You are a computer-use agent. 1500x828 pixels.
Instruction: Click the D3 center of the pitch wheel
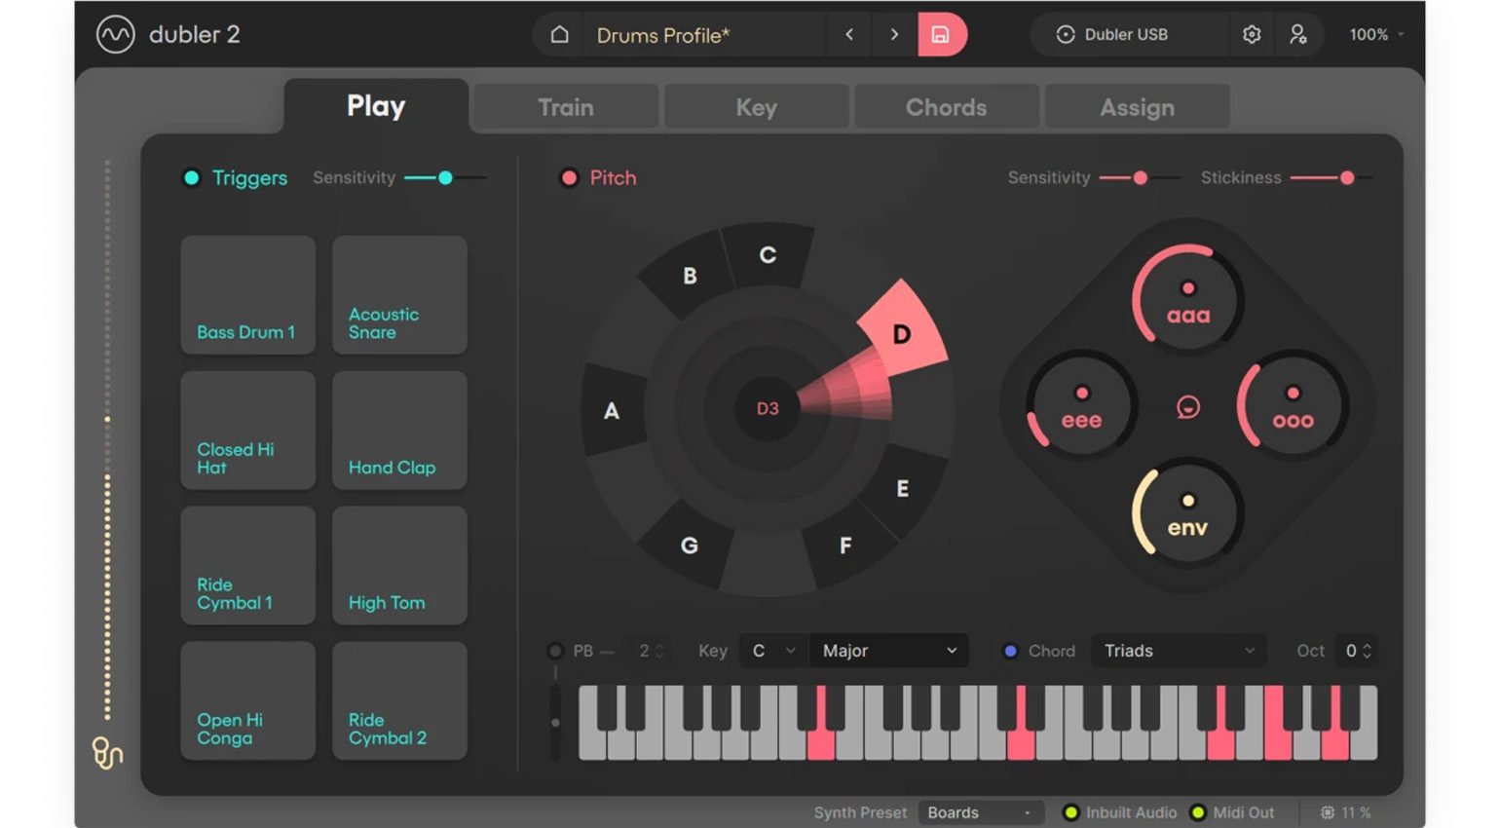click(768, 409)
